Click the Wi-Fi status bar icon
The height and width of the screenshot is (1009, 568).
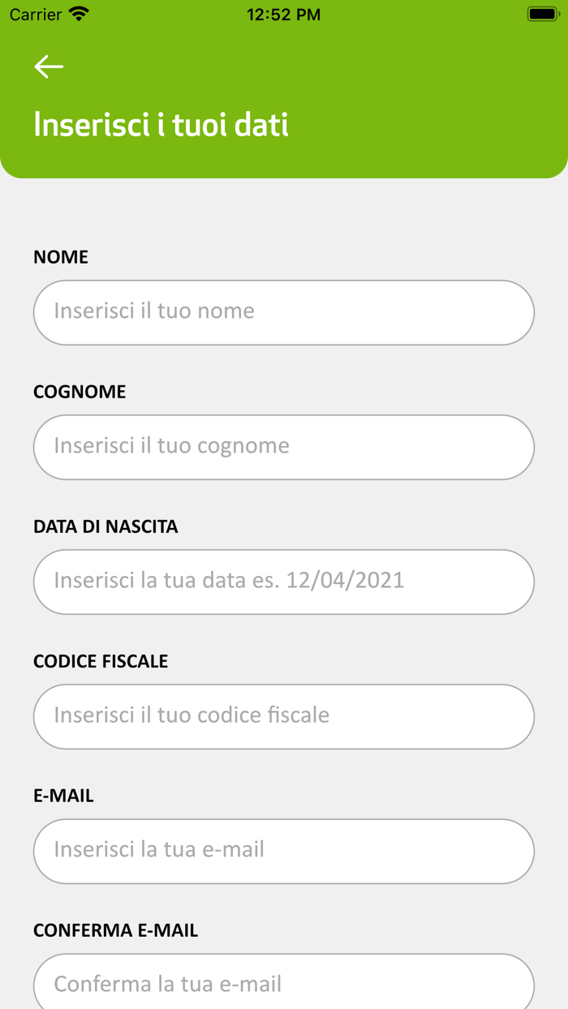pyautogui.click(x=79, y=14)
